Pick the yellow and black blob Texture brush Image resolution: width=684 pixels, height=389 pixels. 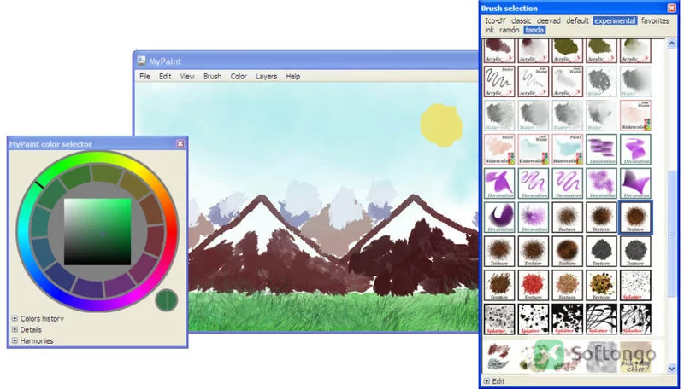pyautogui.click(x=601, y=285)
